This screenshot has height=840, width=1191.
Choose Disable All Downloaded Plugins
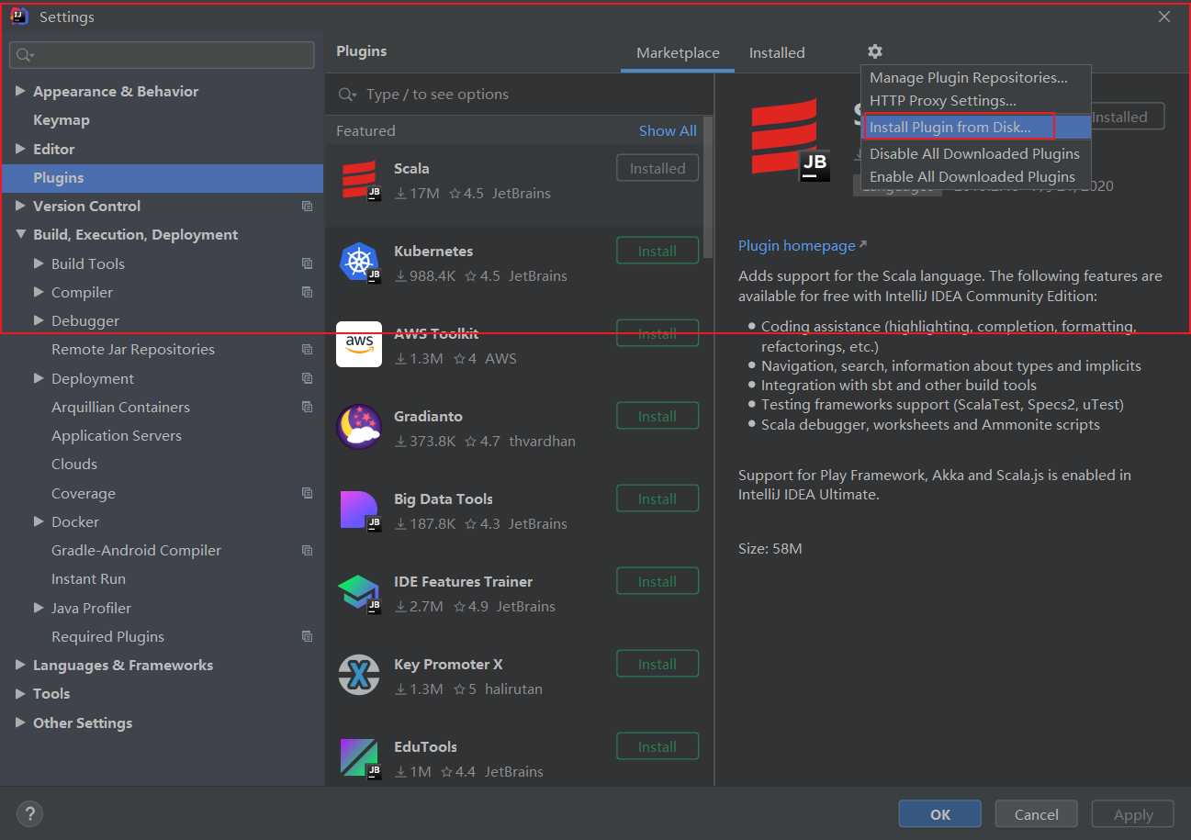[975, 153]
